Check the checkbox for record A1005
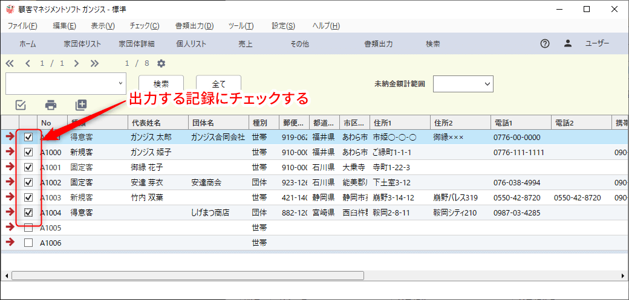Viewport: 629px width, 300px height. pyautogui.click(x=28, y=228)
